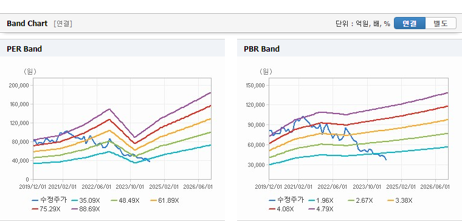
Task: Click 2026/06/01 date under PER chart
Action: click(x=198, y=187)
